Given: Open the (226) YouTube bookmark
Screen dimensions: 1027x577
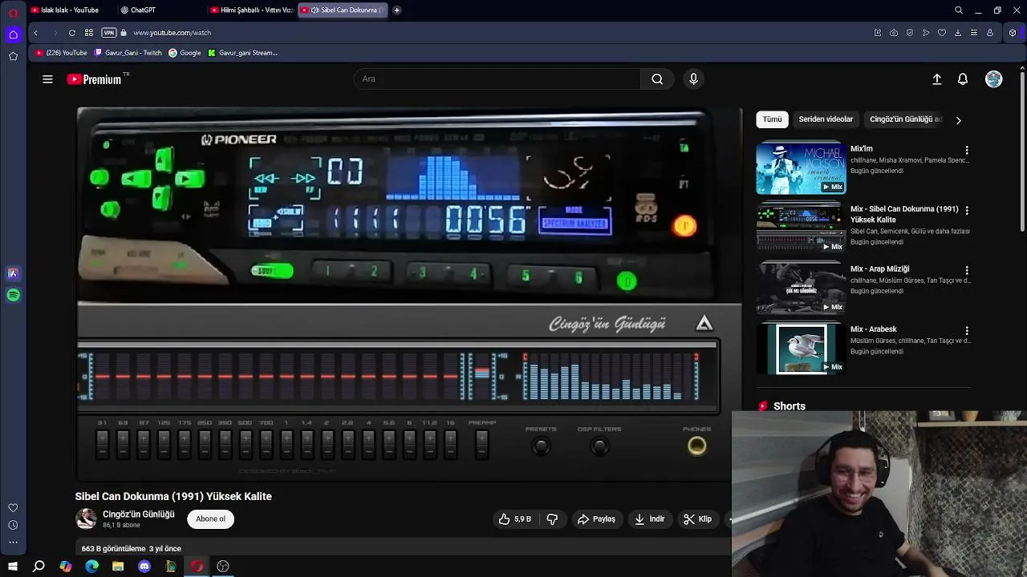Looking at the screenshot, I should [62, 53].
